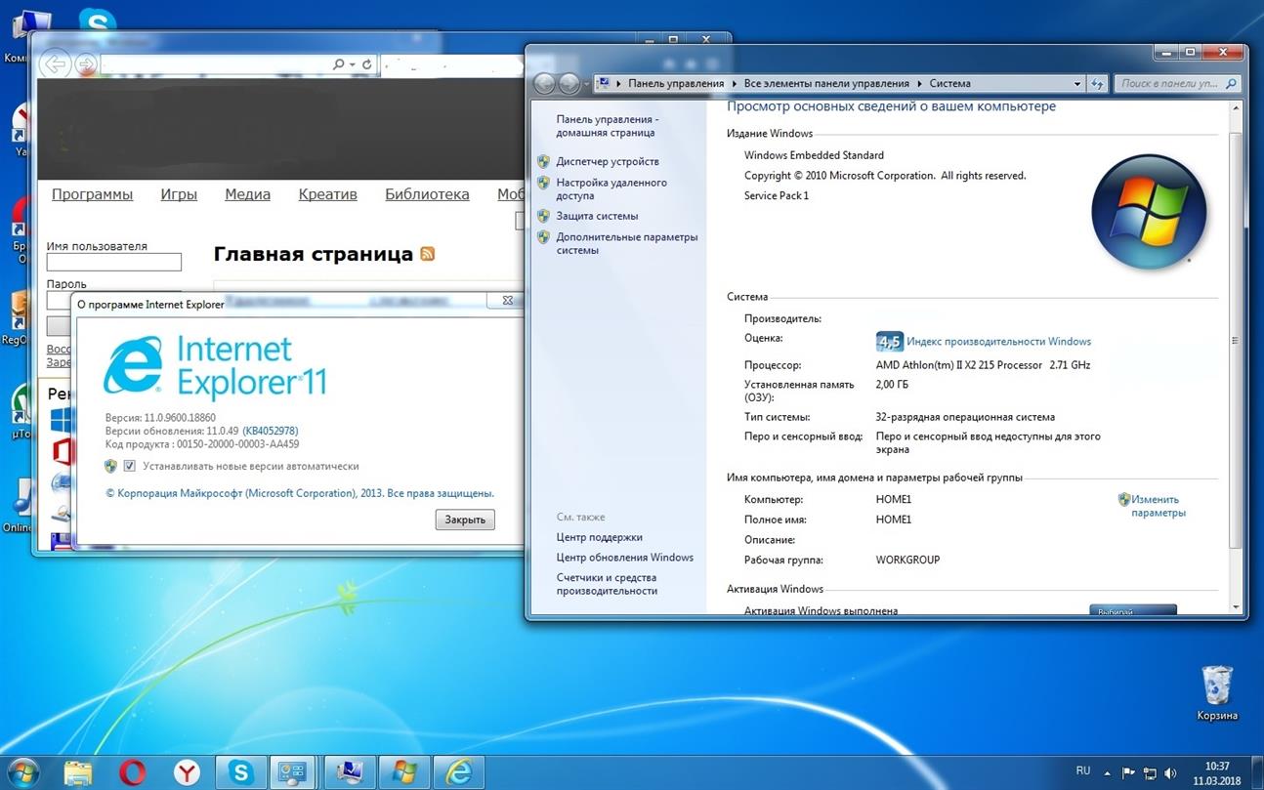Click the Microsoft Corporation copyright link in About IE

point(300,493)
